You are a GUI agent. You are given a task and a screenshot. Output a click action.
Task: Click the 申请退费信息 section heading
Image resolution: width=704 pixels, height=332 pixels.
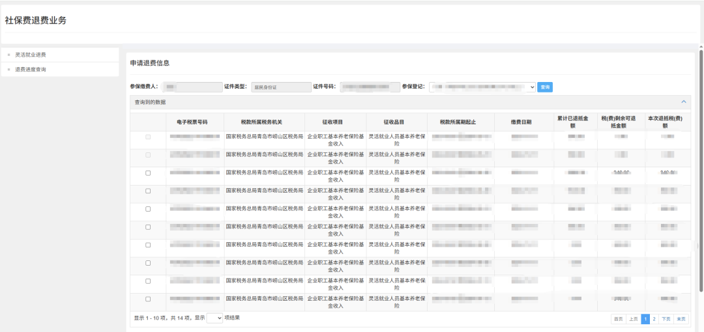click(x=150, y=63)
